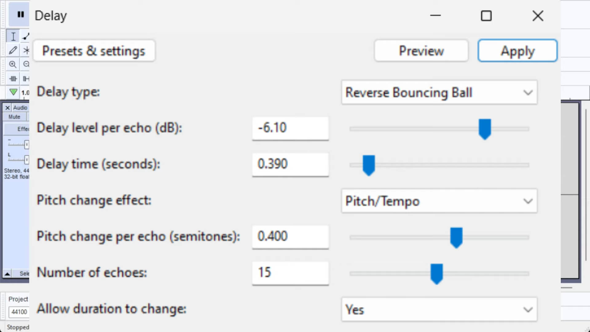
Task: Close the Audio track
Action: [x=7, y=108]
